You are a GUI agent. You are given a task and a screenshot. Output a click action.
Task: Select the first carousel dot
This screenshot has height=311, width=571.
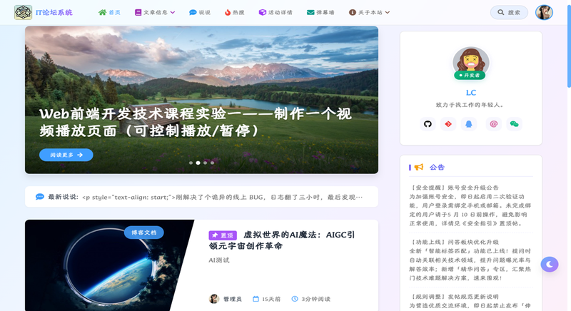(191, 163)
